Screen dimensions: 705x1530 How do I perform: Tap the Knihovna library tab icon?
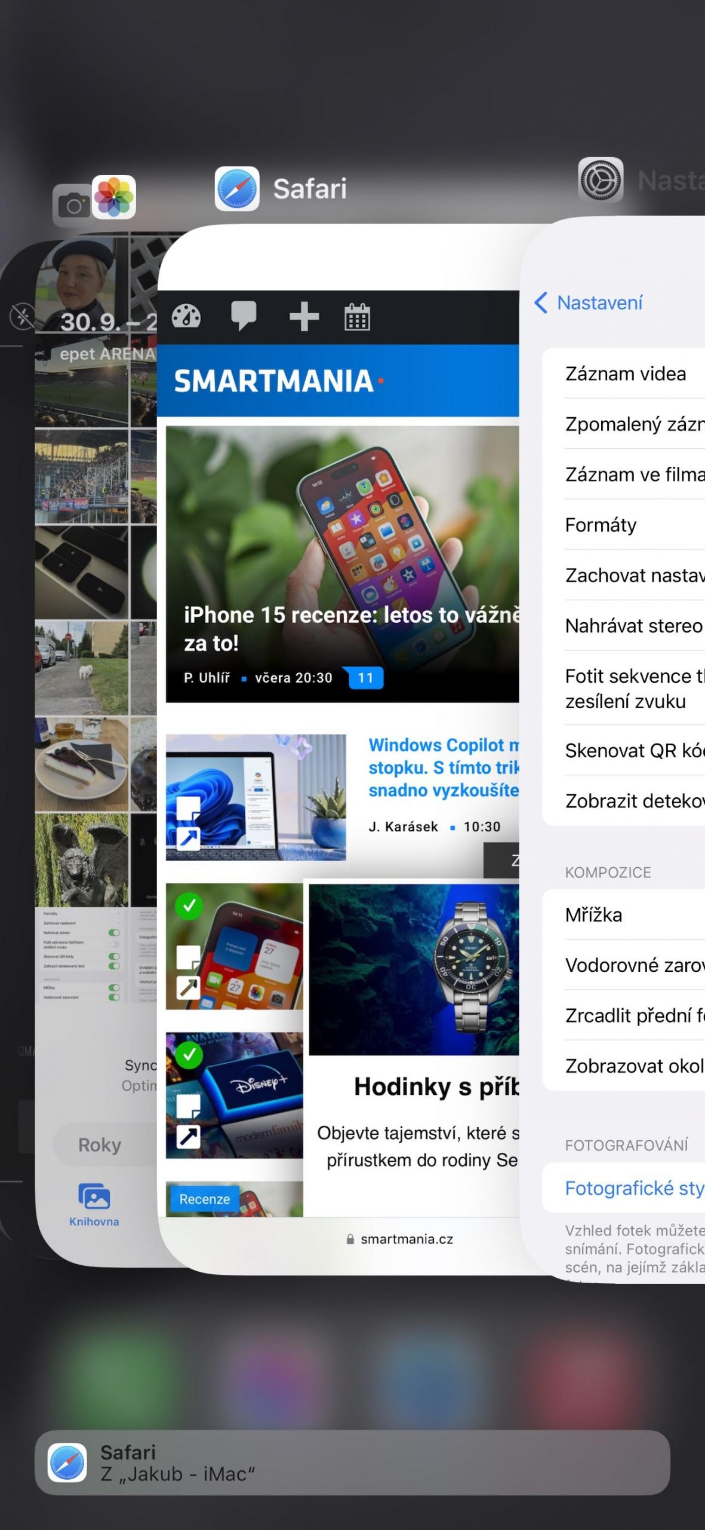coord(94,1197)
